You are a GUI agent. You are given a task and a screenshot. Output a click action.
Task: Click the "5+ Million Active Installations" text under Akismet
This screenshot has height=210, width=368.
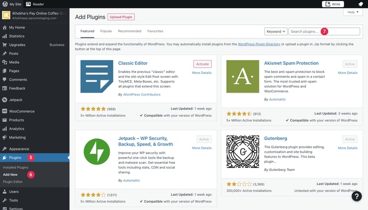point(249,120)
